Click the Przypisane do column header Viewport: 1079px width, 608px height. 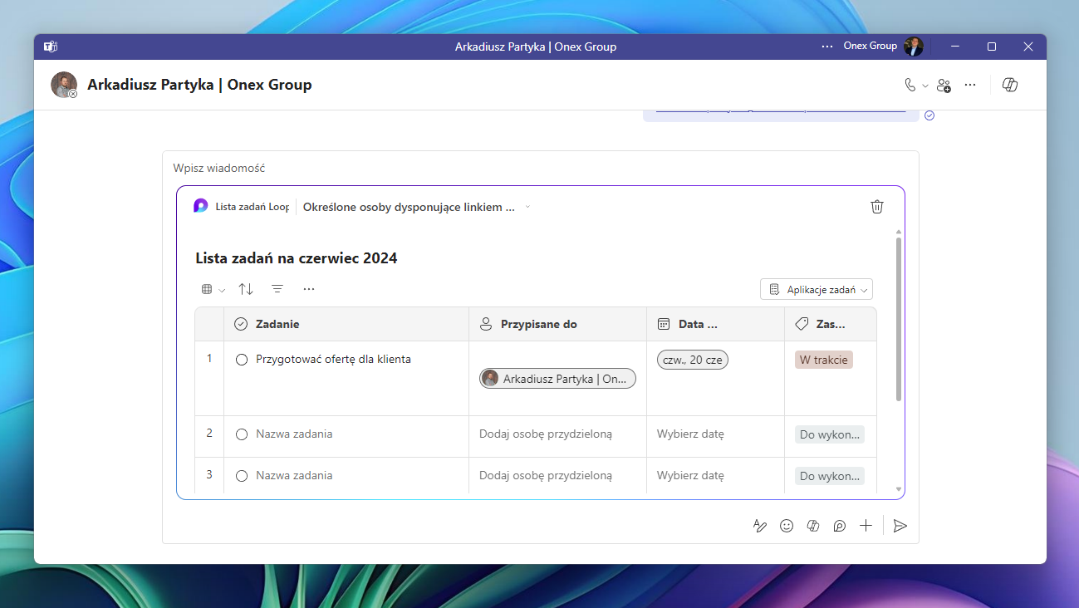[x=557, y=324]
